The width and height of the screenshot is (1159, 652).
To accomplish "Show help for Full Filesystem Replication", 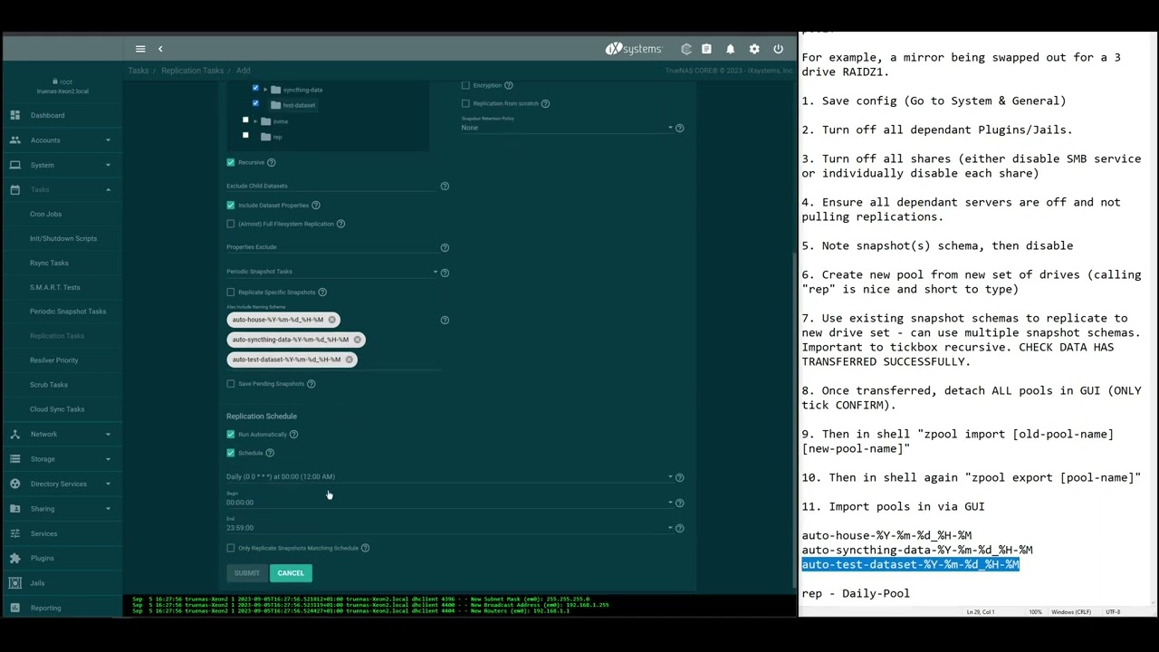I will [x=340, y=224].
